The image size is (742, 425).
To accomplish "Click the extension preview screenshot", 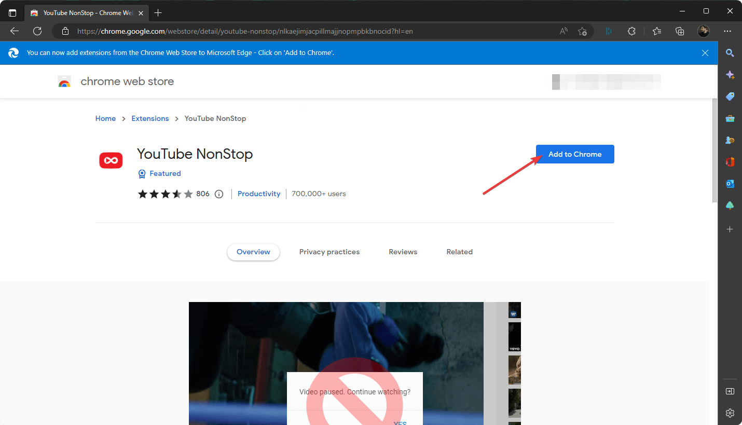I will (x=355, y=363).
